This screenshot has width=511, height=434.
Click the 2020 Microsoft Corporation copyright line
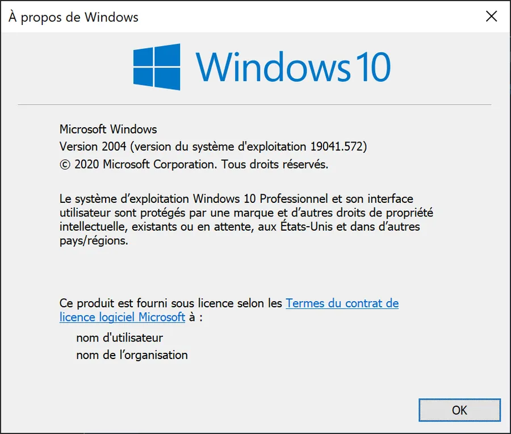tap(194, 164)
